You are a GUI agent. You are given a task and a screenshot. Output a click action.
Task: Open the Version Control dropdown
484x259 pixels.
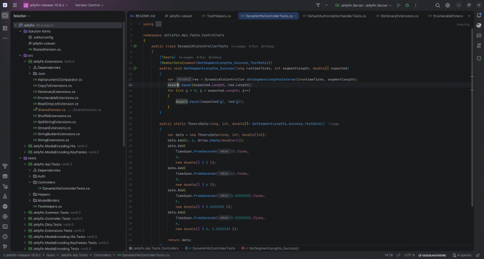pos(89,5)
